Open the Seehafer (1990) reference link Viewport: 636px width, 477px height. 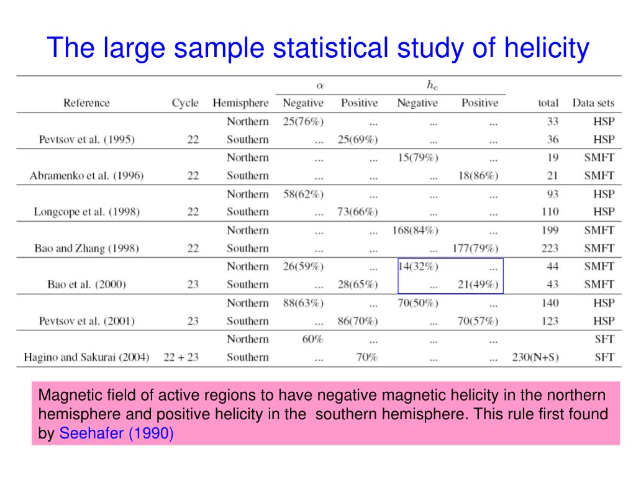[x=116, y=433]
